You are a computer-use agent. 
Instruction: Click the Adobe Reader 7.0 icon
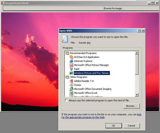[x=71, y=81]
